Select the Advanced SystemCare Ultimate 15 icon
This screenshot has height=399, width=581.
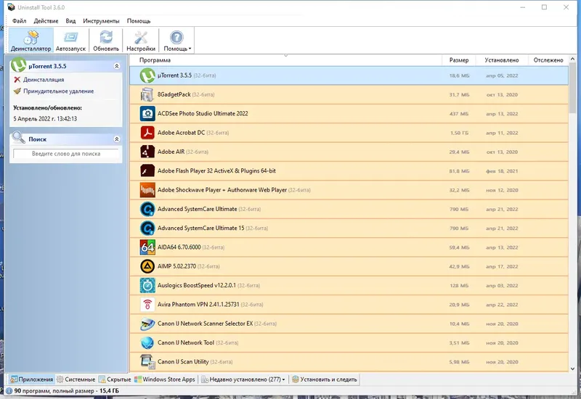tap(147, 228)
